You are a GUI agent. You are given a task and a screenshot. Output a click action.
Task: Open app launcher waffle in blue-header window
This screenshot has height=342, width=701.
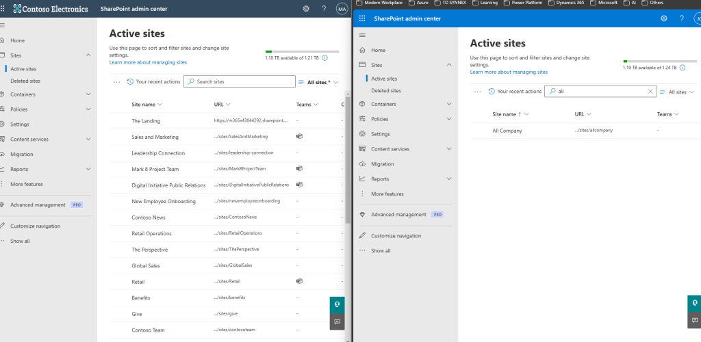(x=362, y=18)
